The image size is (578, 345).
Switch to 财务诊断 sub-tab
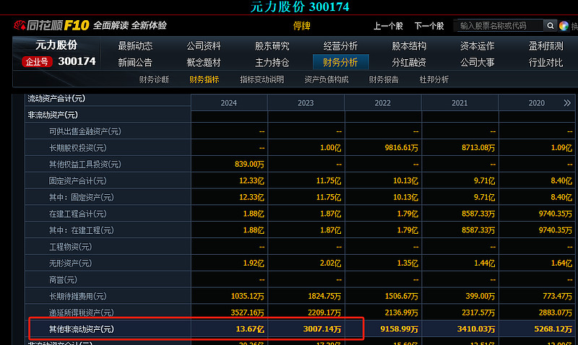pos(154,79)
